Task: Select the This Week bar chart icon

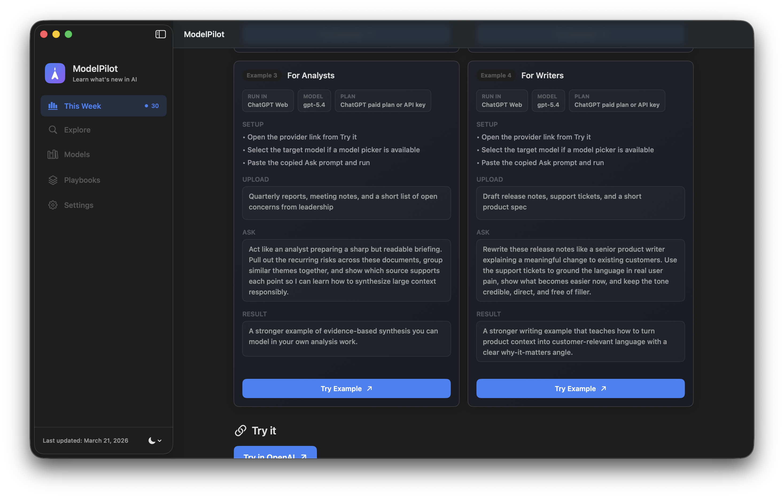Action: [x=53, y=106]
